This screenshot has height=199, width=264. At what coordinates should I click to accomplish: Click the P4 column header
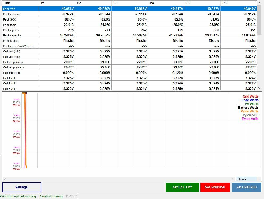tap(166, 3)
